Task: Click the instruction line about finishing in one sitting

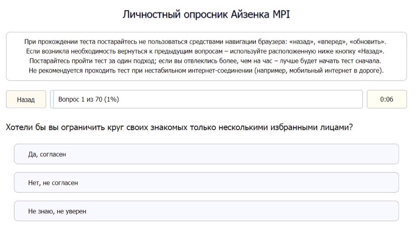Action: (x=206, y=61)
